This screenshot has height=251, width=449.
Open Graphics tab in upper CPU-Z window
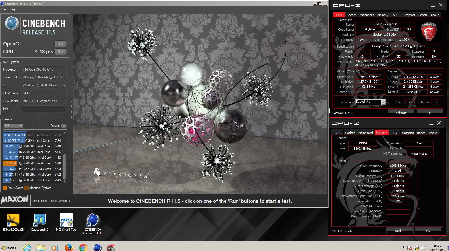point(409,15)
